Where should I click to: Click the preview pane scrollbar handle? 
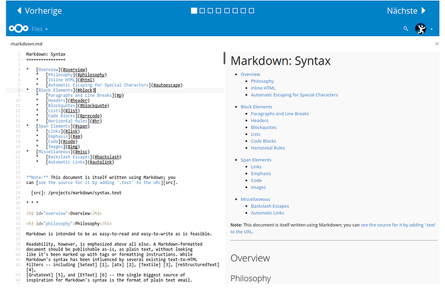point(224,58)
